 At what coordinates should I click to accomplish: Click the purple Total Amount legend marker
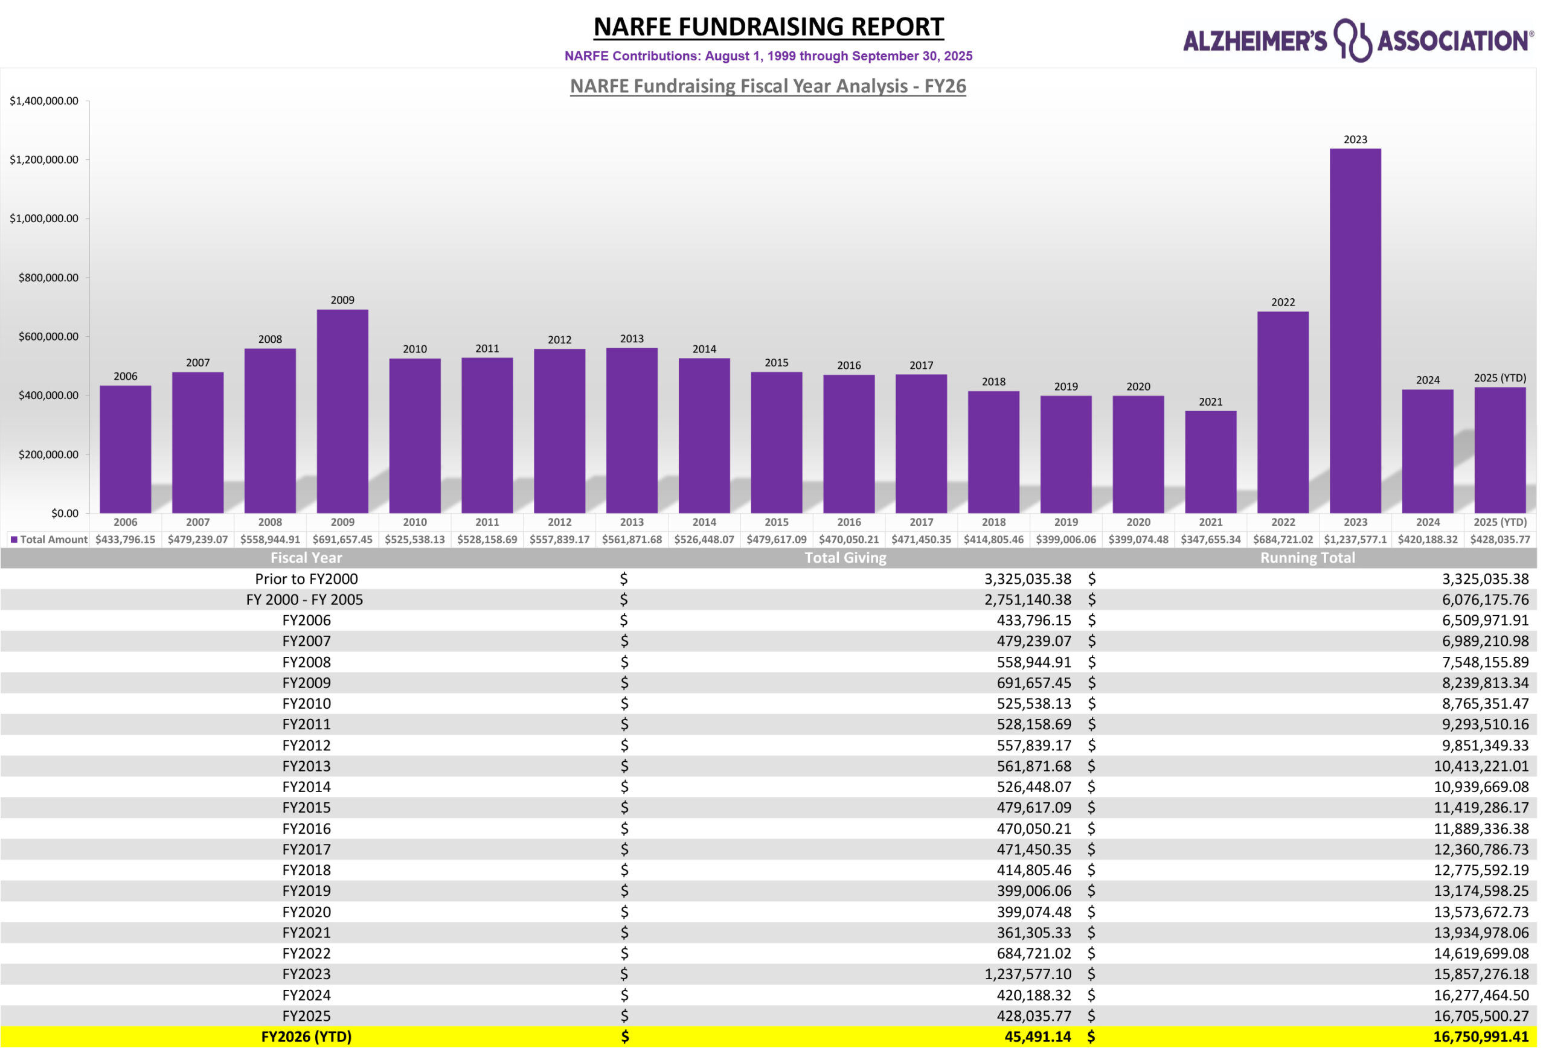point(14,539)
